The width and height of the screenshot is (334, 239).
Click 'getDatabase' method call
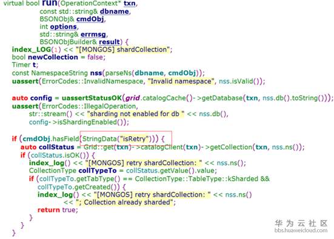click(222, 98)
